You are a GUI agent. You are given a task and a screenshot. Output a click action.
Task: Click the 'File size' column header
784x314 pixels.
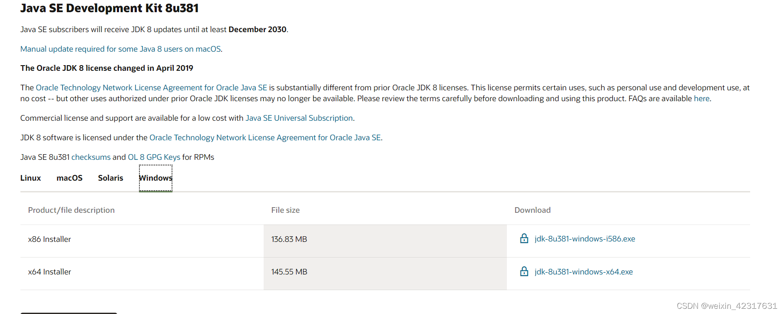click(285, 210)
